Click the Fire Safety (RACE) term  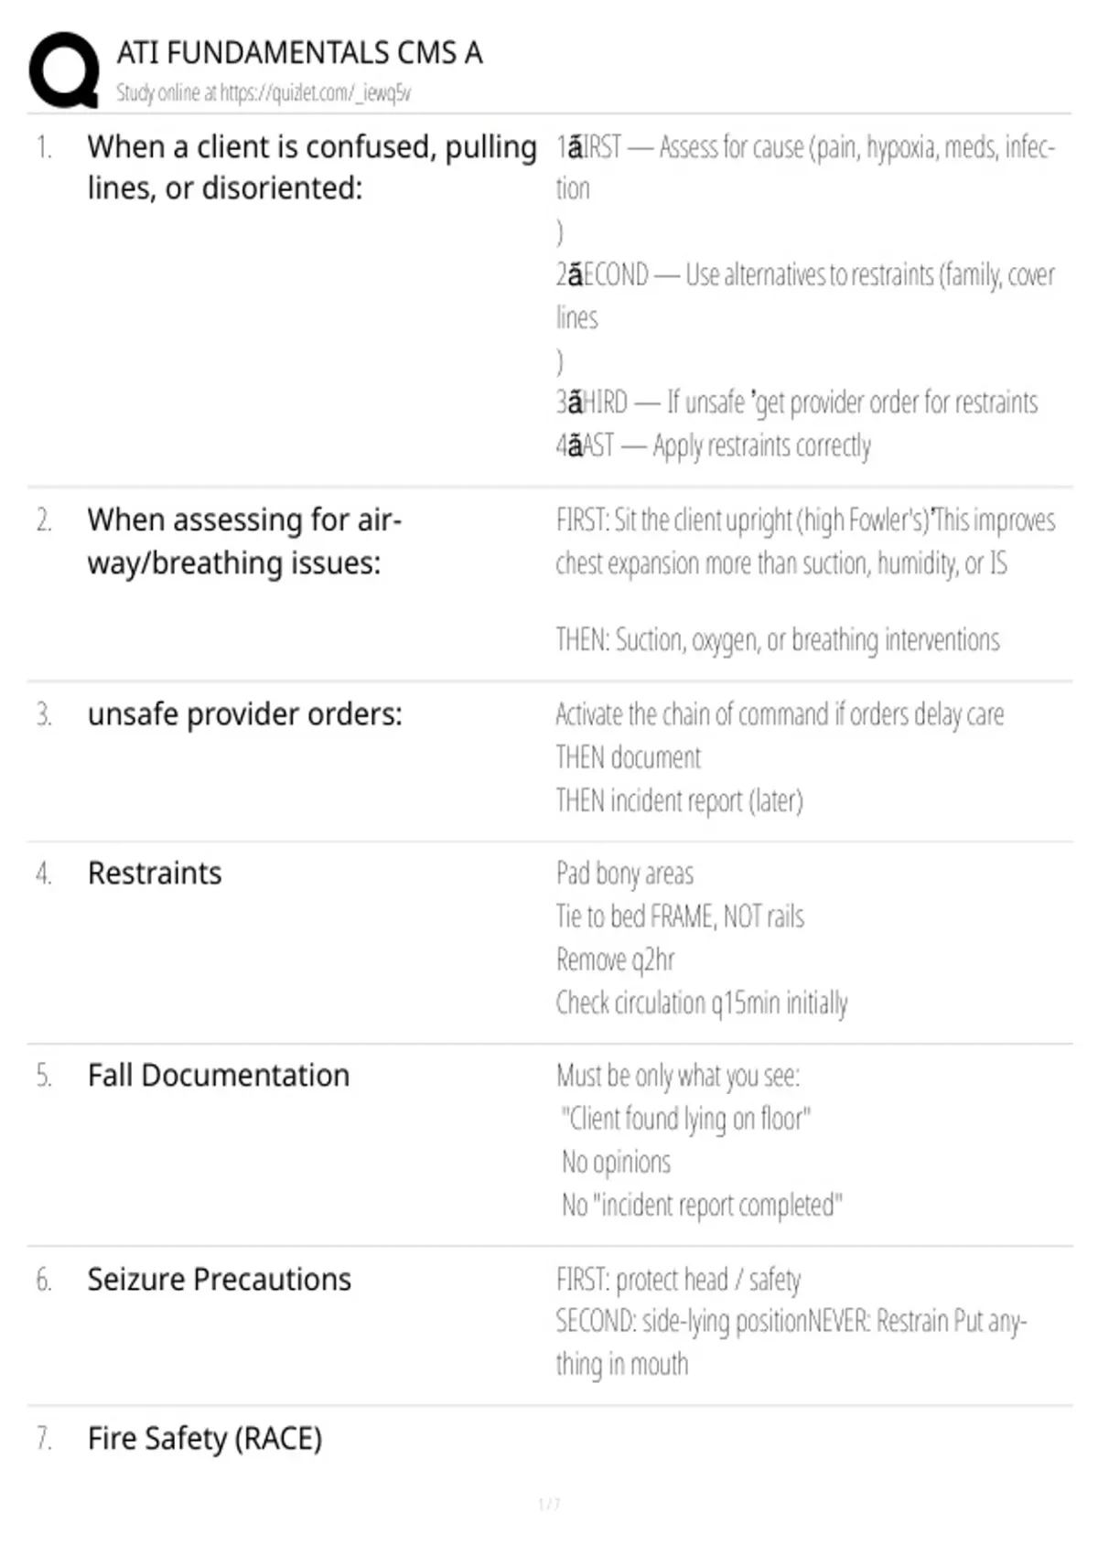coord(205,1439)
